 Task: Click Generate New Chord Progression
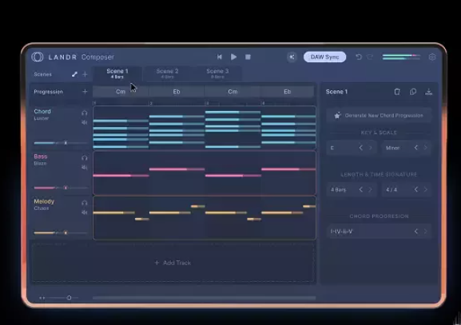tap(379, 116)
